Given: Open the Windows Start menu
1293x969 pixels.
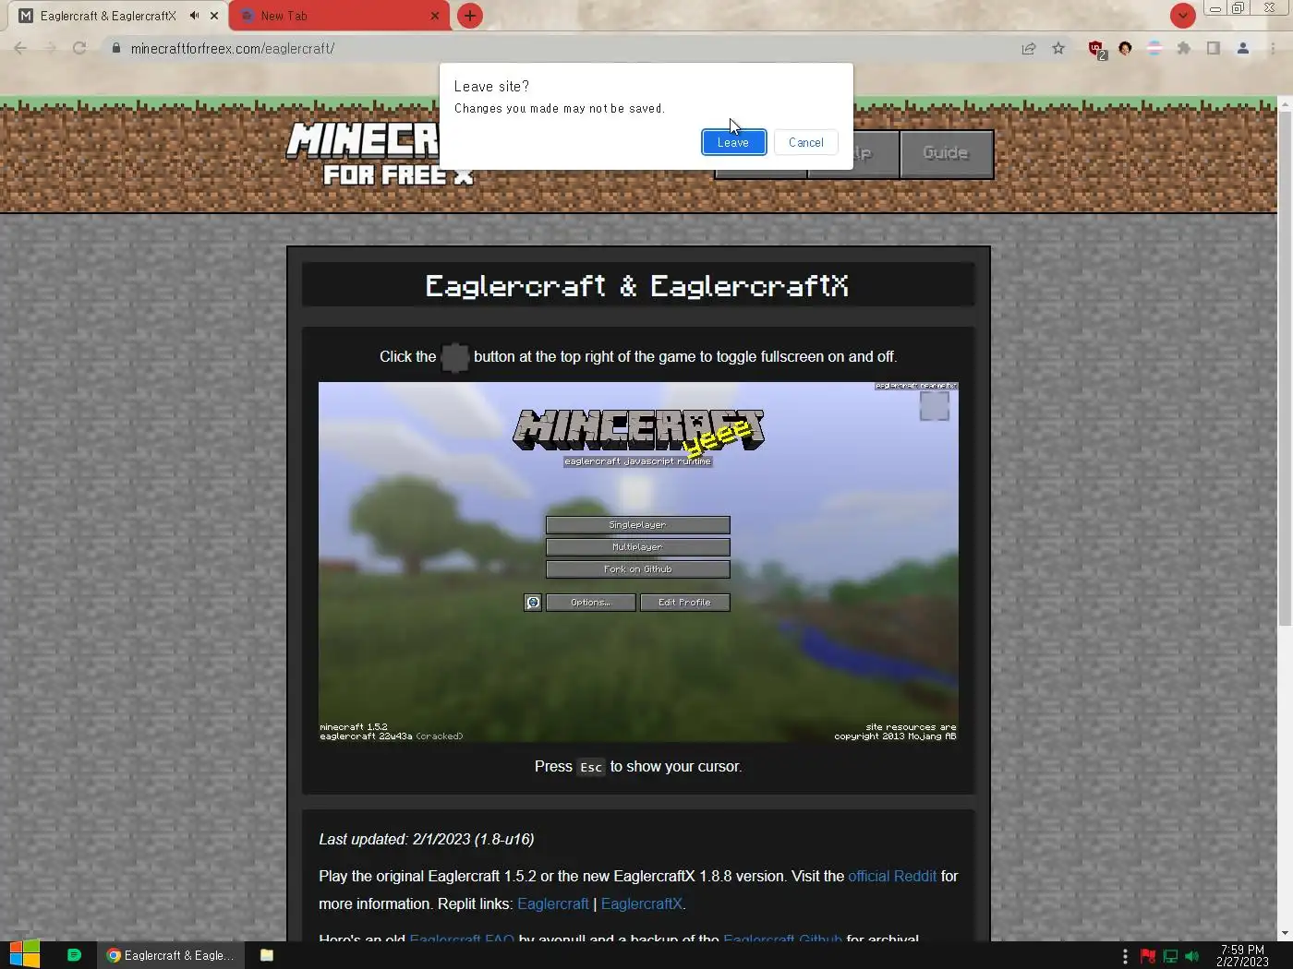Looking at the screenshot, I should [x=25, y=955].
